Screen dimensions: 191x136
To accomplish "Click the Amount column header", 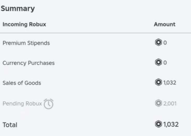I will [165, 24].
